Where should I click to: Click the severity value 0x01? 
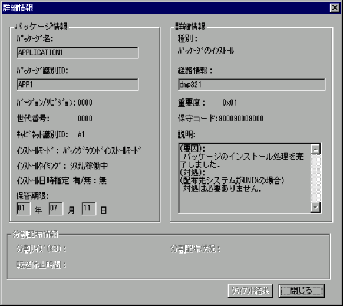tap(230, 103)
